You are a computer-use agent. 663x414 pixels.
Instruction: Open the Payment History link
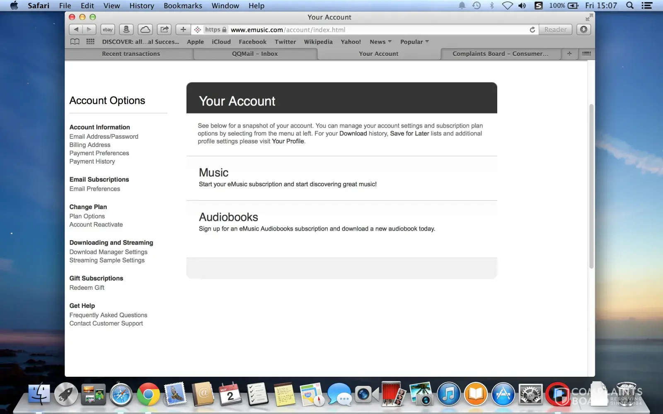(x=92, y=161)
